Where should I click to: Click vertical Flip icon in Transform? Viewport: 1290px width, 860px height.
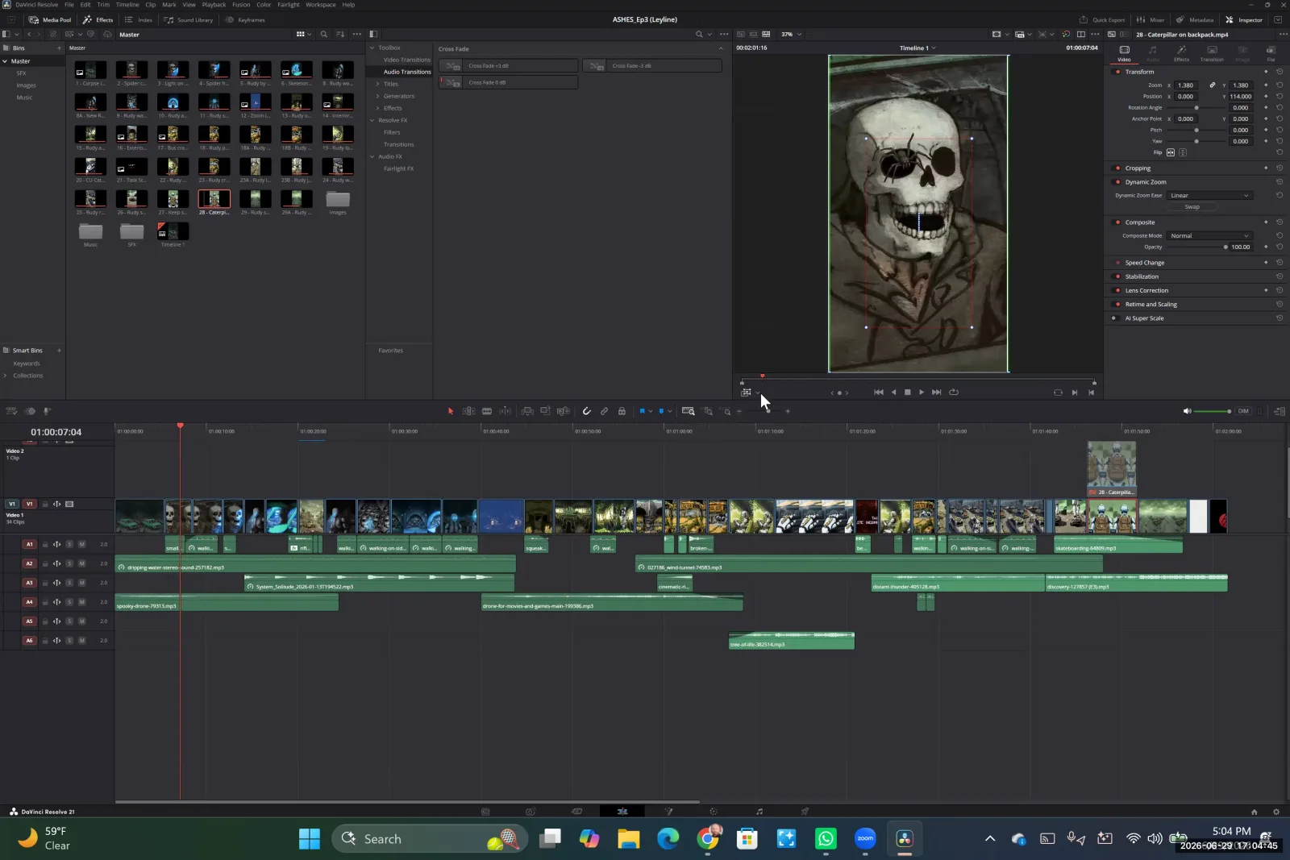[1183, 152]
